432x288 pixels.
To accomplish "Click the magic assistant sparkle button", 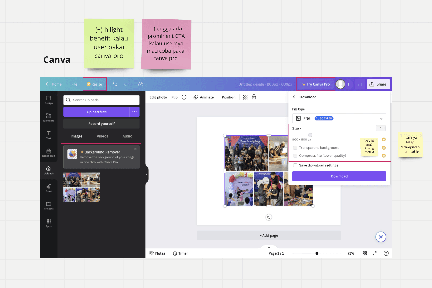I will coord(381,237).
